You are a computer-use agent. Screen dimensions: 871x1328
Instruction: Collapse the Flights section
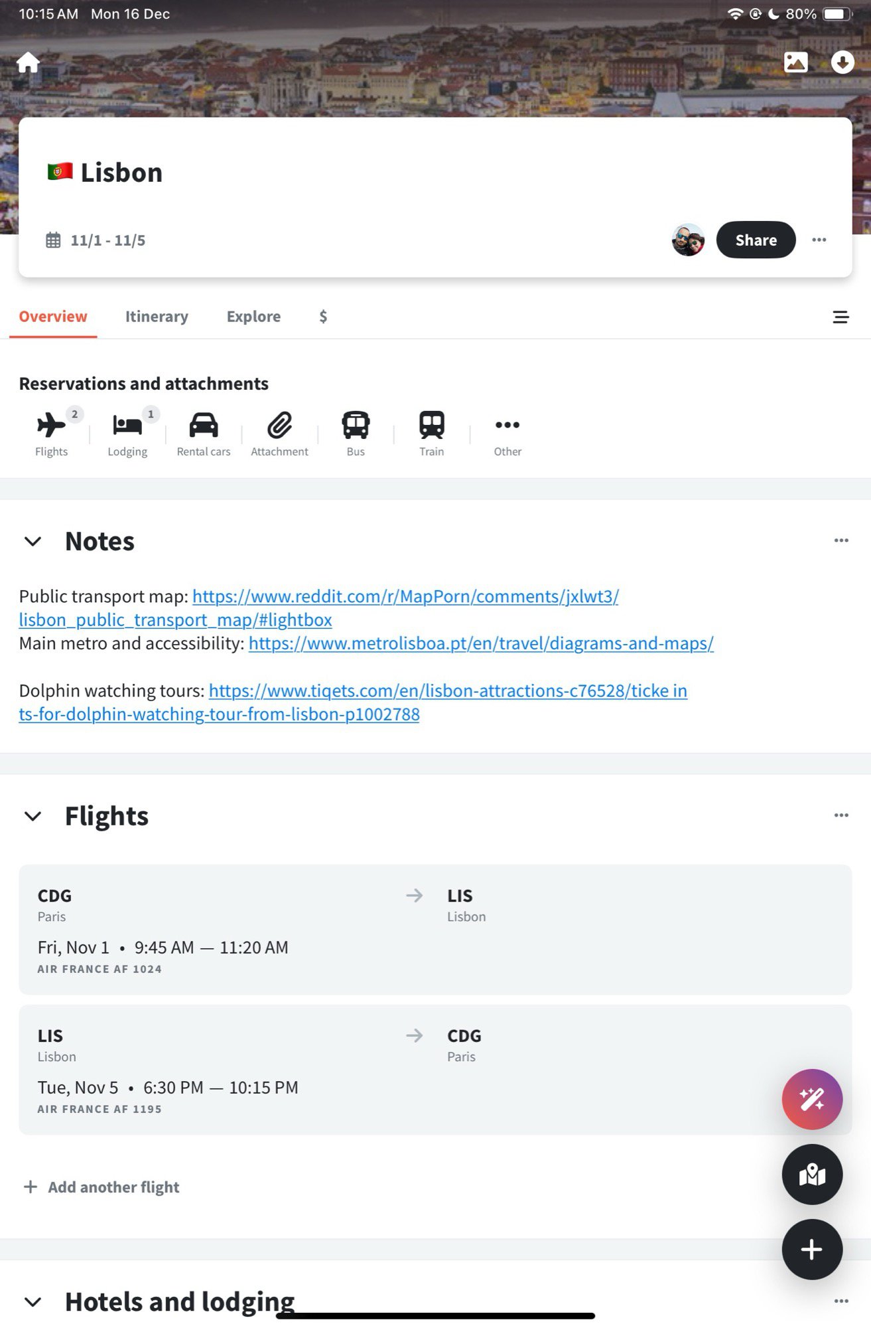[33, 816]
